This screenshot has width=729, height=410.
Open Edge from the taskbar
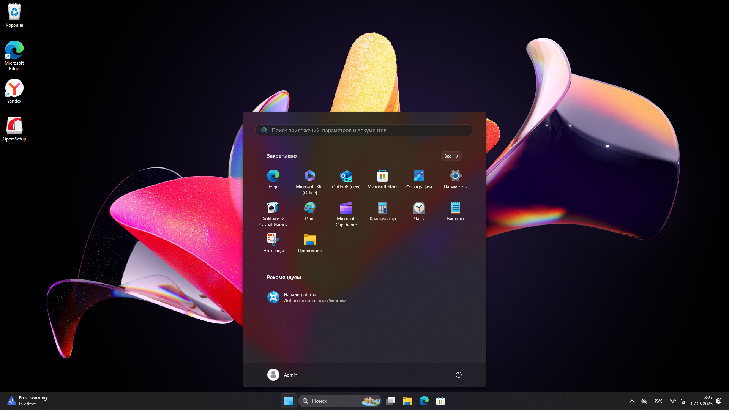[x=424, y=401]
